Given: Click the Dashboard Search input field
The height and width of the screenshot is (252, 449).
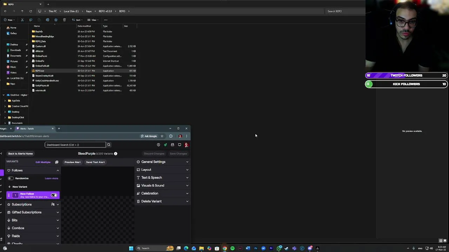Looking at the screenshot, I should (75, 145).
